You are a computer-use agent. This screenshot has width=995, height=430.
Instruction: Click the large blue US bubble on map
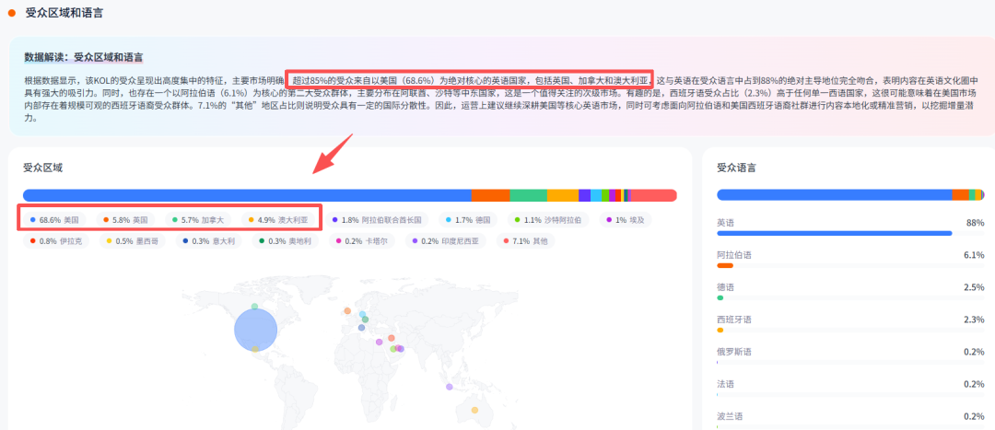[x=255, y=331]
